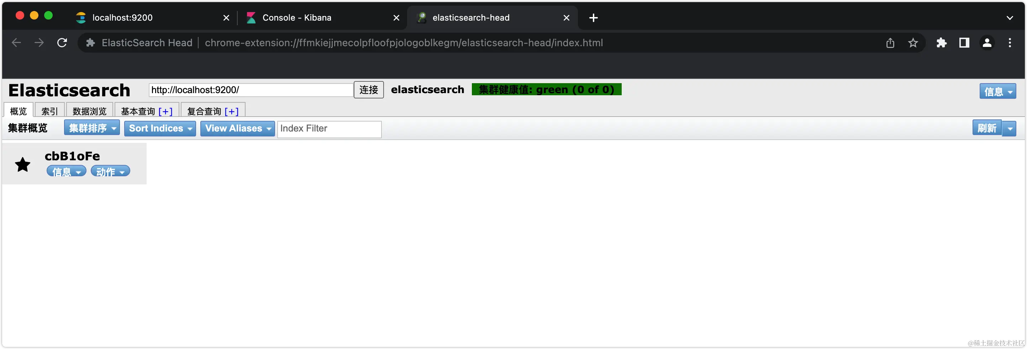Open the top-right 信息 dropdown
The image size is (1027, 349).
[997, 91]
